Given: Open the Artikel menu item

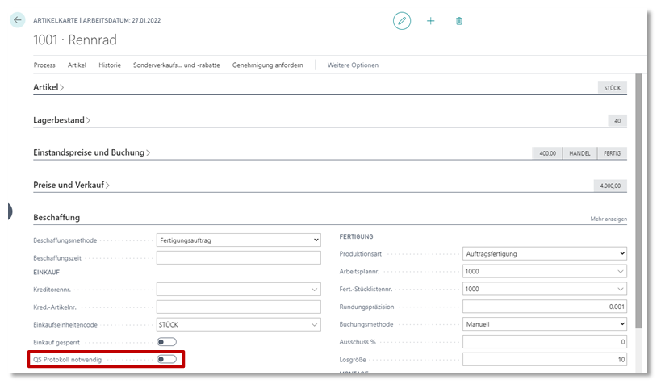Looking at the screenshot, I should 77,65.
